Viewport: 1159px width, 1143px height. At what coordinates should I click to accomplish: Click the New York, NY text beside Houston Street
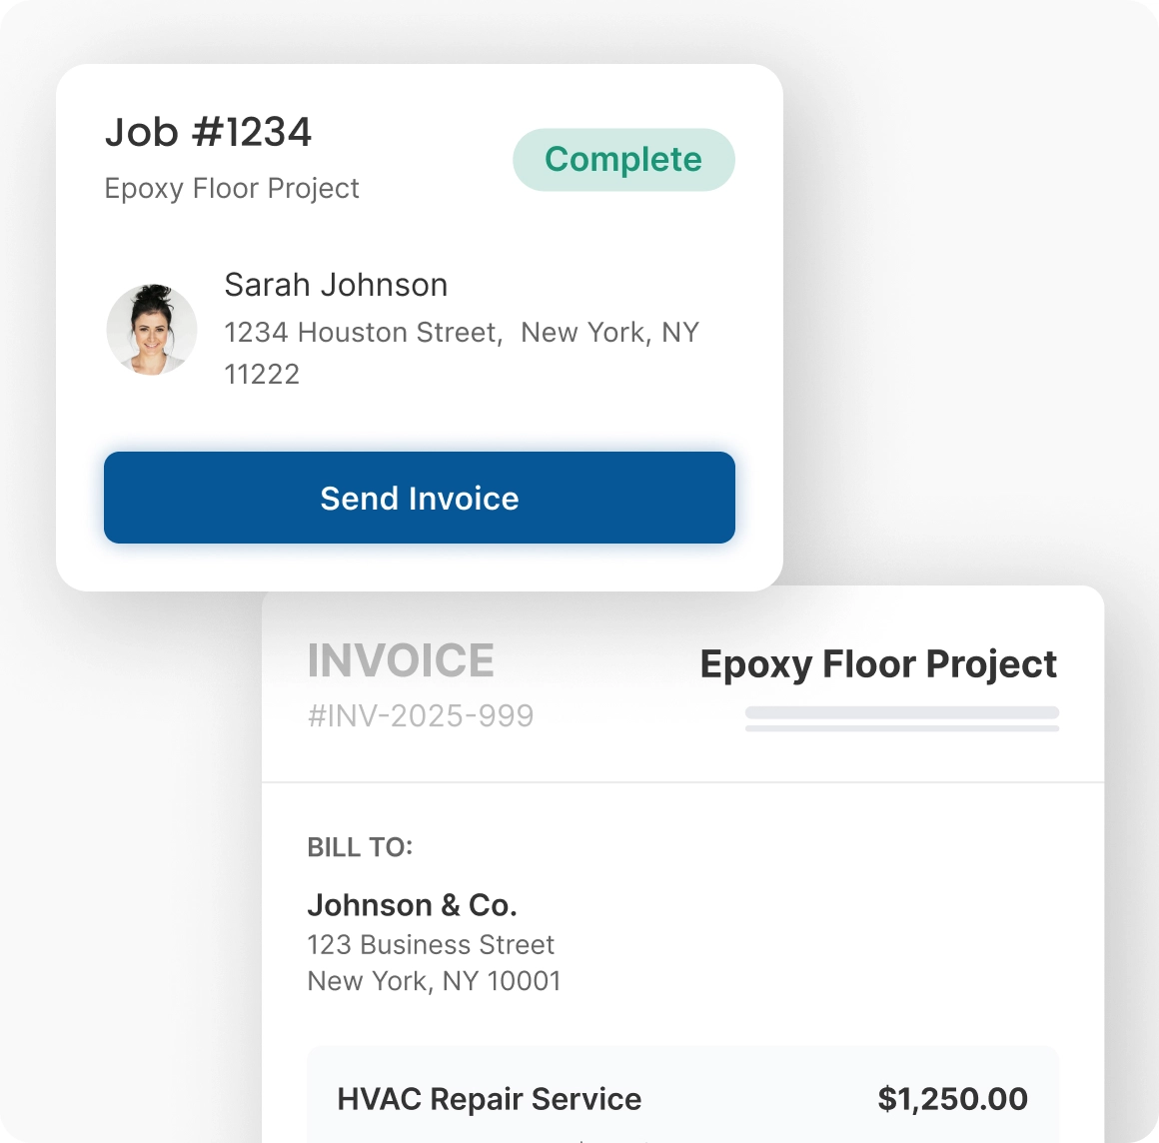[x=609, y=332]
